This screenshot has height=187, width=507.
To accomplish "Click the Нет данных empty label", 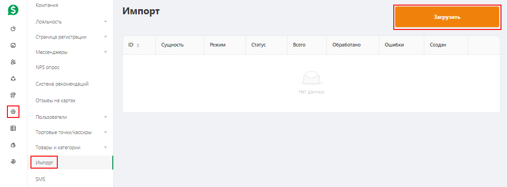I will pos(312,92).
